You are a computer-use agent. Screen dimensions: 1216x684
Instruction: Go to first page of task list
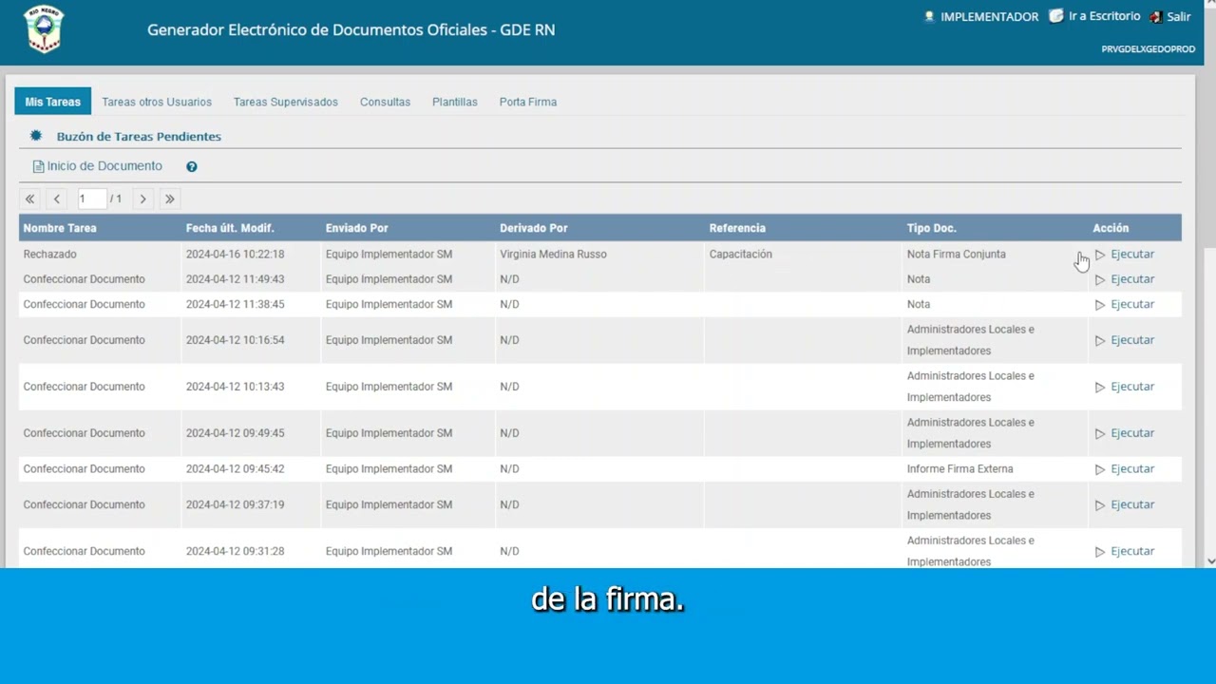pyautogui.click(x=29, y=199)
